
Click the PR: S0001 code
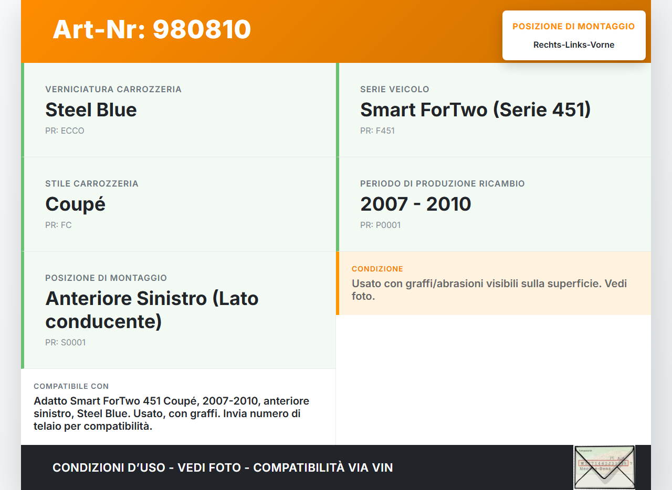(65, 343)
